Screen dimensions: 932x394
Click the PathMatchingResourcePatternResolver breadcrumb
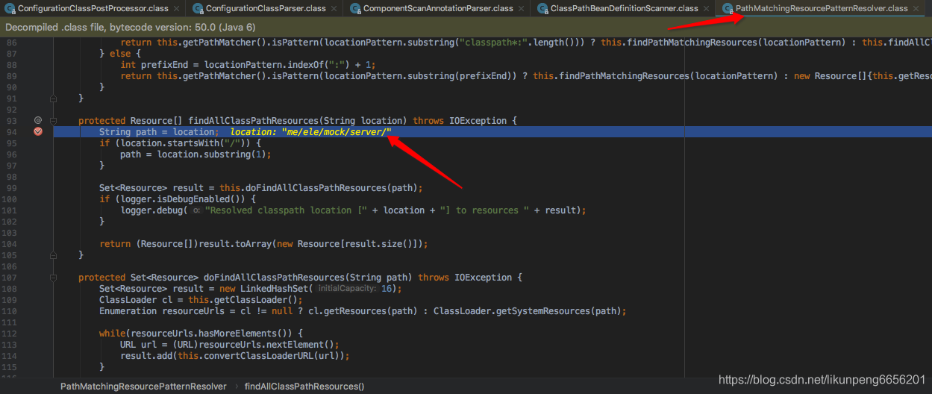coord(143,386)
